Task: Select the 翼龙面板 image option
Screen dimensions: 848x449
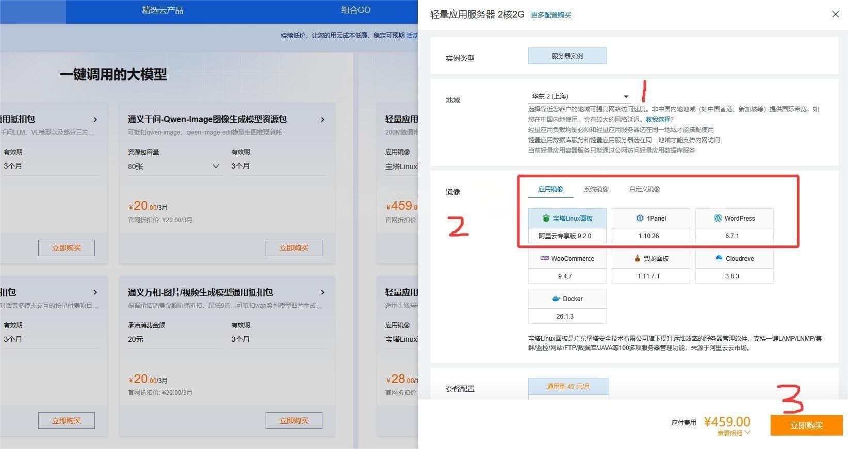Action: [650, 266]
